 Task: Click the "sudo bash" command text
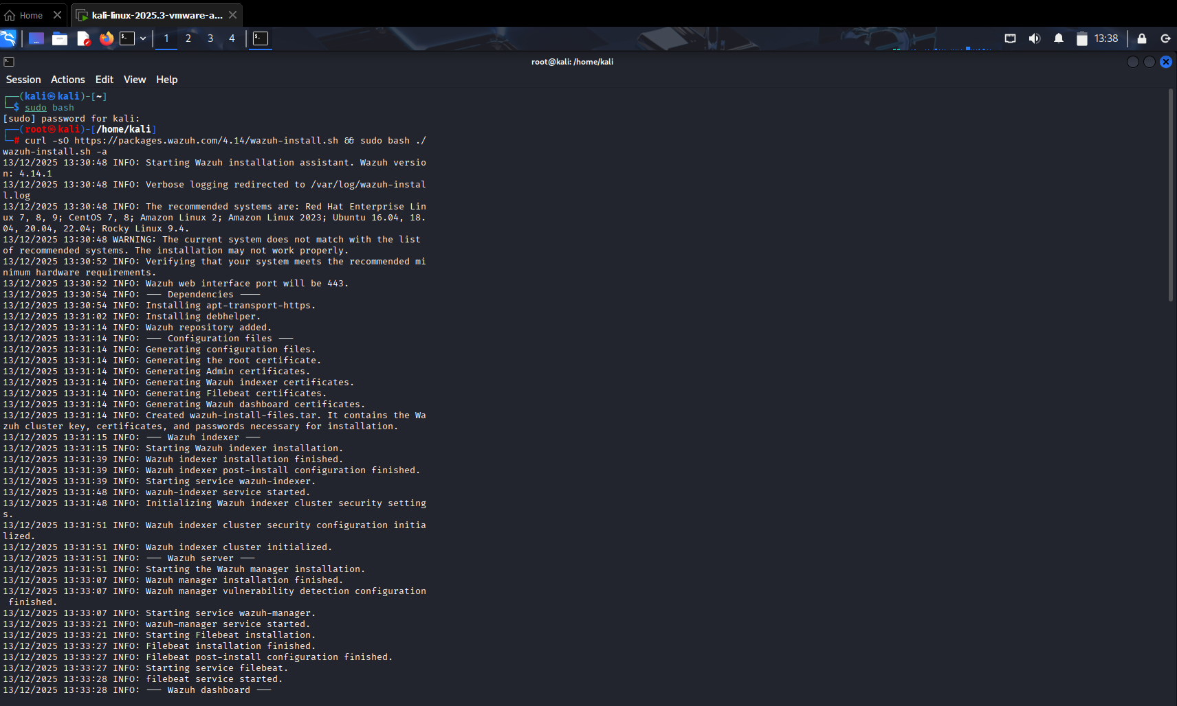click(49, 108)
